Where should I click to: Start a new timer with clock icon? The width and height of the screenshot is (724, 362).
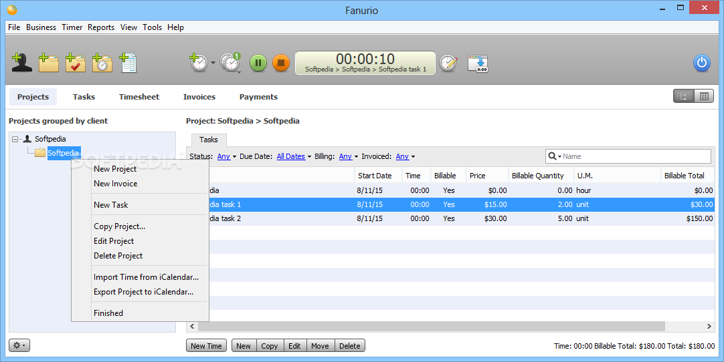coord(199,63)
